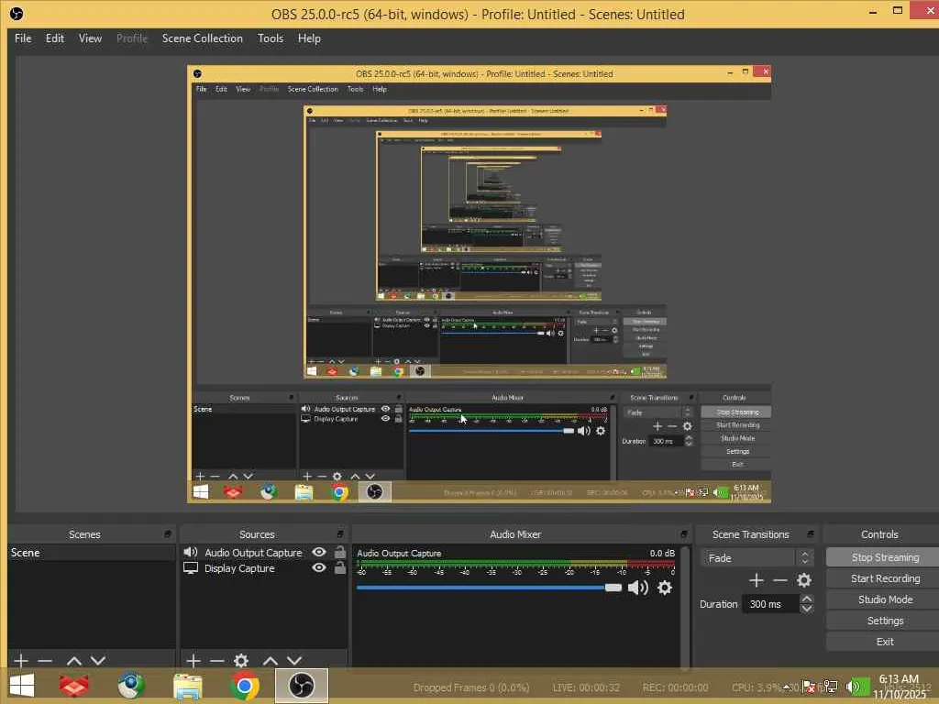939x704 pixels.
Task: Toggle visibility of Audio Output Capture source
Action: (319, 552)
